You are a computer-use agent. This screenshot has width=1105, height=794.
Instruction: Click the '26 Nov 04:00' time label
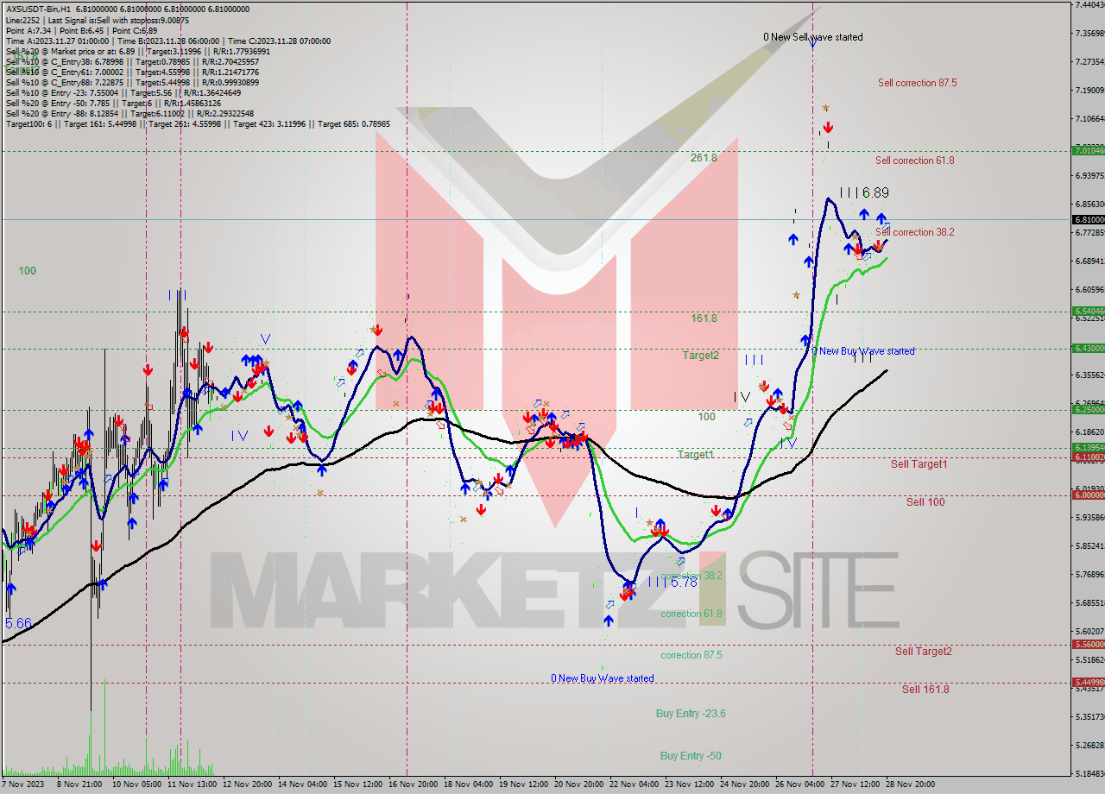[800, 785]
